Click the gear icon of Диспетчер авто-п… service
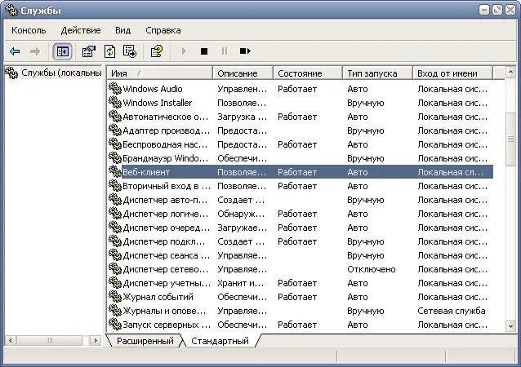 [115, 200]
